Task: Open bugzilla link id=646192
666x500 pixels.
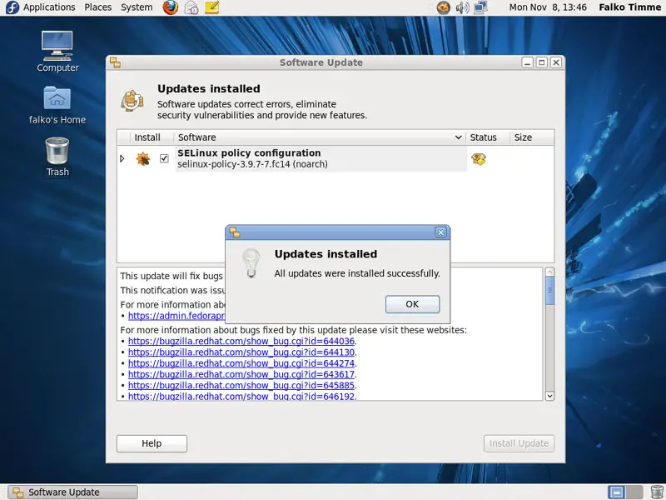Action: tap(241, 396)
